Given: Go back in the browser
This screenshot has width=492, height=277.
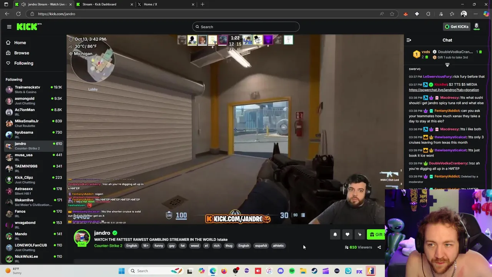Looking at the screenshot, I should coord(7,14).
